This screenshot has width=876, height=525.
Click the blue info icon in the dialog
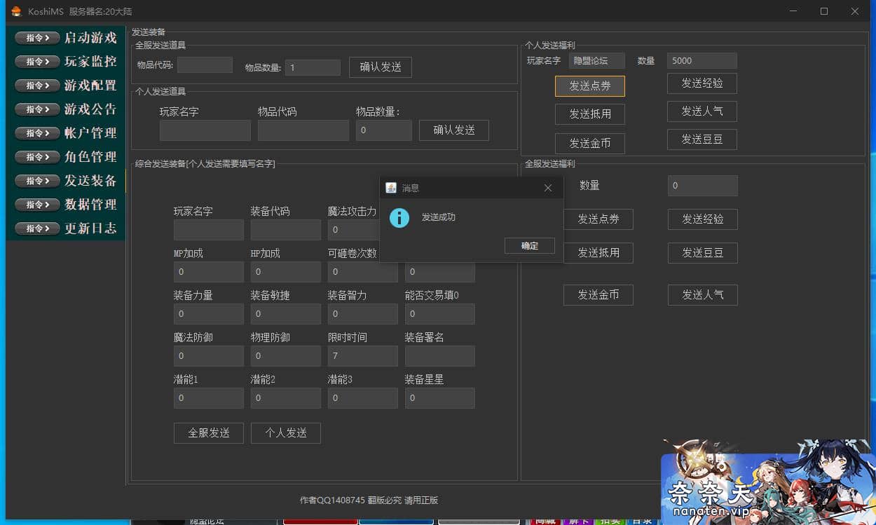pyautogui.click(x=399, y=218)
